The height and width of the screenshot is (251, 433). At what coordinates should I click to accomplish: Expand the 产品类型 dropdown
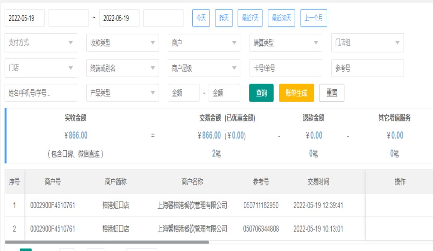(122, 93)
